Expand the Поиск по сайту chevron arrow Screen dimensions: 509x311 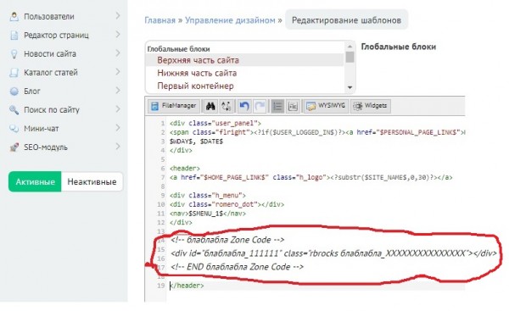(x=118, y=109)
